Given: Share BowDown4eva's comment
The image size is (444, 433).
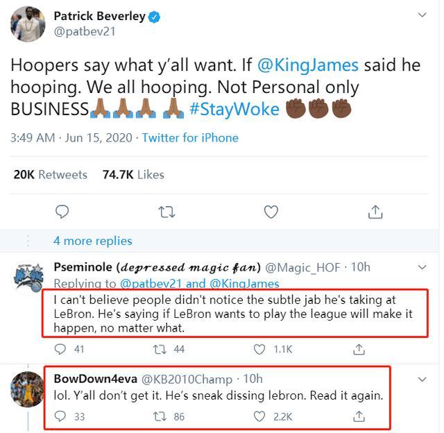Looking at the screenshot, I should pyautogui.click(x=359, y=416).
